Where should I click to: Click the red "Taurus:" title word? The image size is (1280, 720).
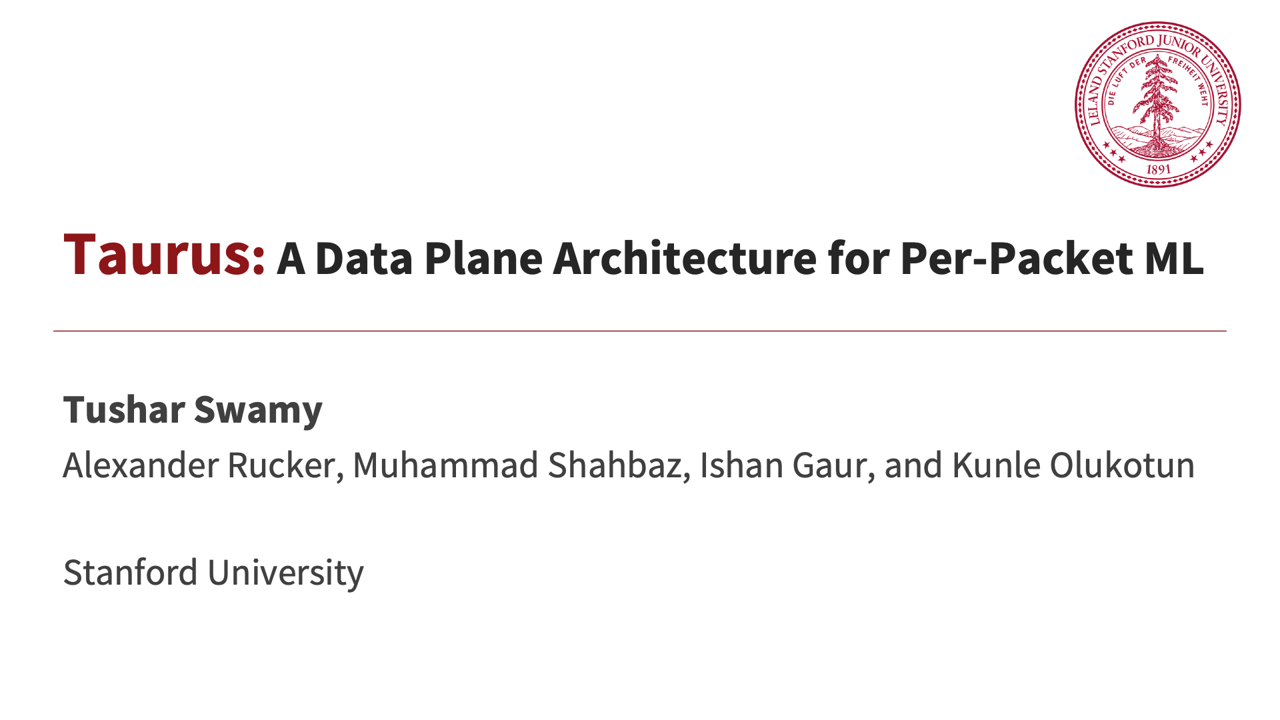pos(164,254)
